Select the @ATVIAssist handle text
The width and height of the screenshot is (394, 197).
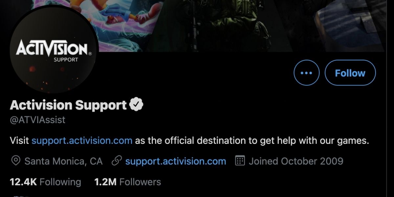click(38, 120)
